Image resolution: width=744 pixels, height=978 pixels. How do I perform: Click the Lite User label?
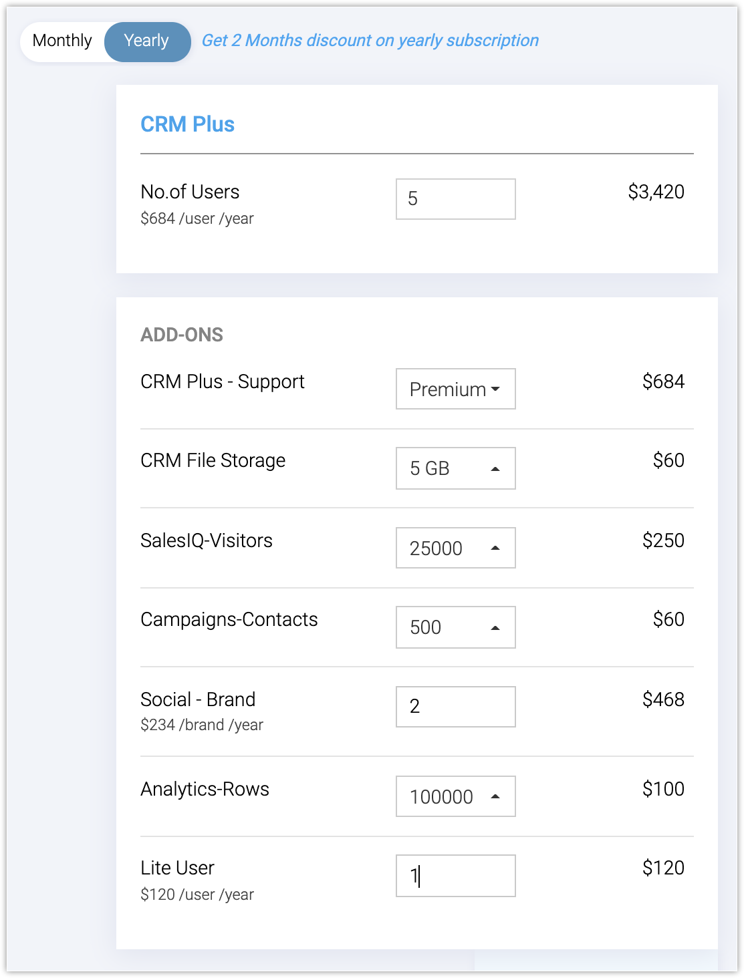177,868
